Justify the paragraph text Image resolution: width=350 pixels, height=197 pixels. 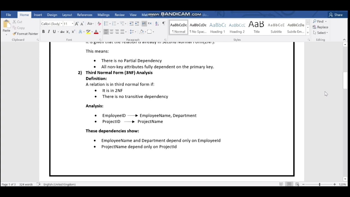(x=122, y=32)
